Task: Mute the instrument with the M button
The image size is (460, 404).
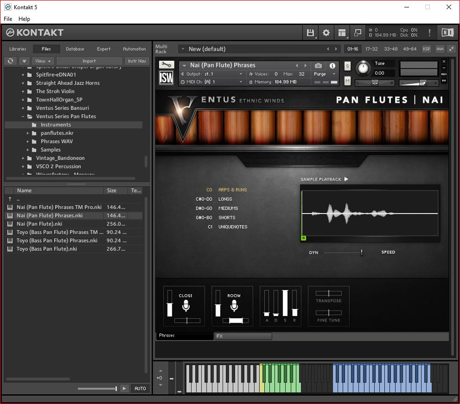Action: [x=348, y=81]
